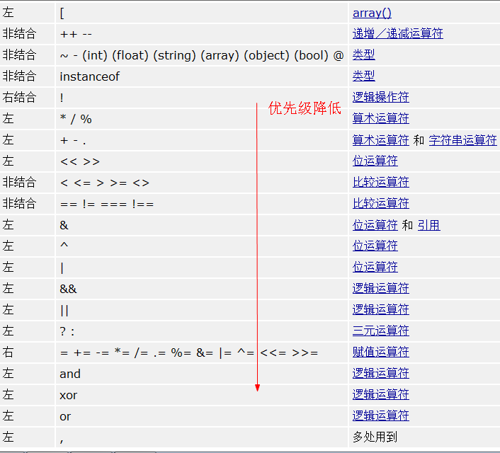Click 算术运算符 link in the * / % row

pyautogui.click(x=381, y=119)
